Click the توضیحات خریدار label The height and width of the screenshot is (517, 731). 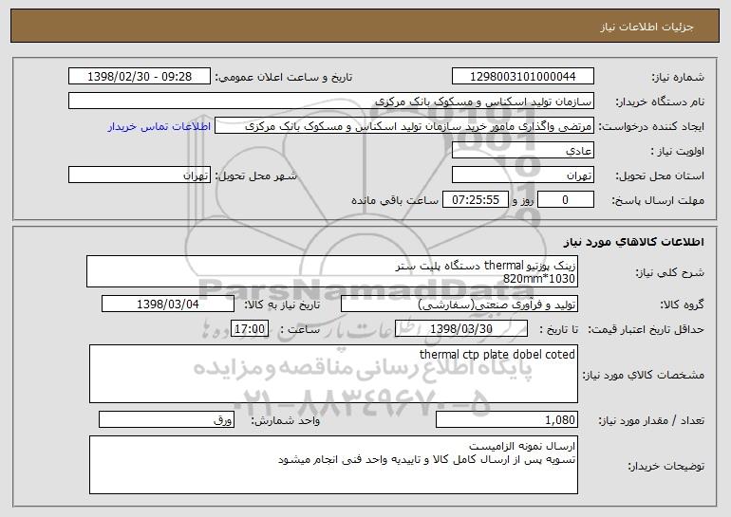point(666,466)
